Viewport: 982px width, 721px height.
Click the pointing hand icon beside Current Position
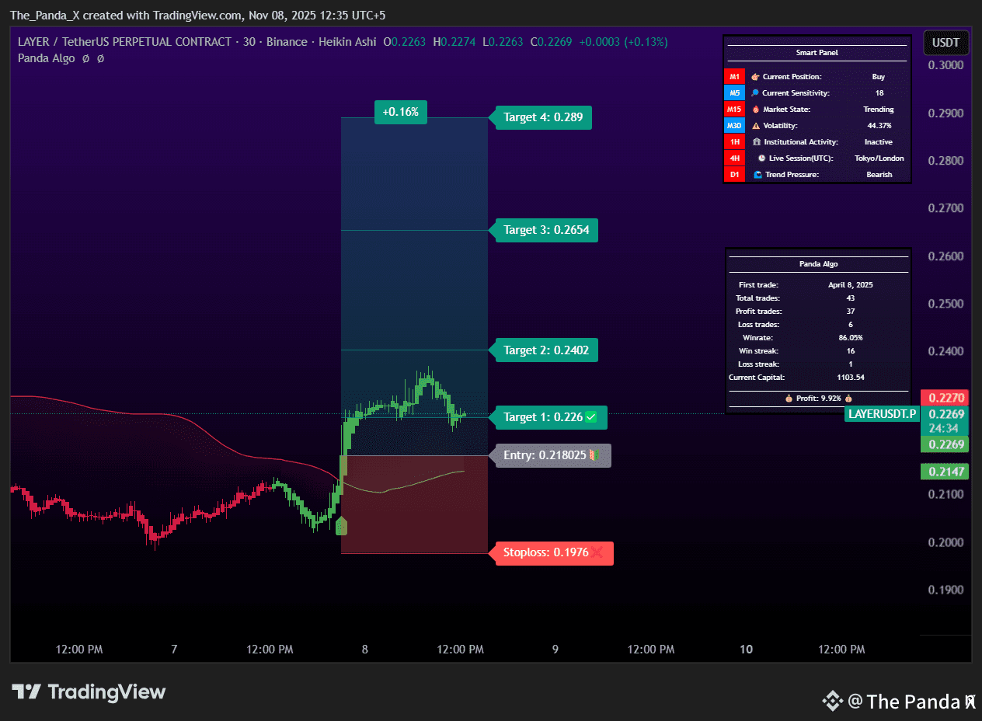pos(755,77)
